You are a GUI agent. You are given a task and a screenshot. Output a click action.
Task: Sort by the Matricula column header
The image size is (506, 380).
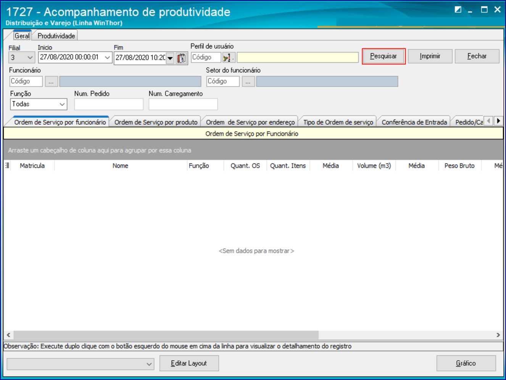[x=32, y=166]
